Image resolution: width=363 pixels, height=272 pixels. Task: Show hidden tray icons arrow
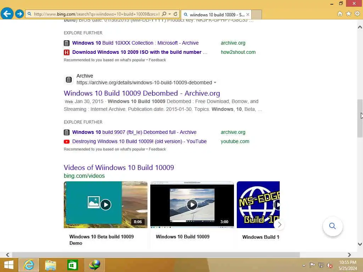coord(304,265)
